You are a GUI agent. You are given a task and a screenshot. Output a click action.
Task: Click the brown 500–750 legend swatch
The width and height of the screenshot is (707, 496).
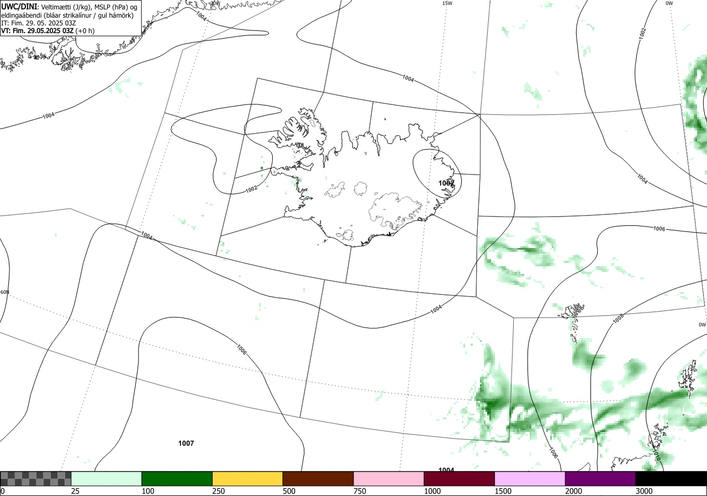click(318, 478)
